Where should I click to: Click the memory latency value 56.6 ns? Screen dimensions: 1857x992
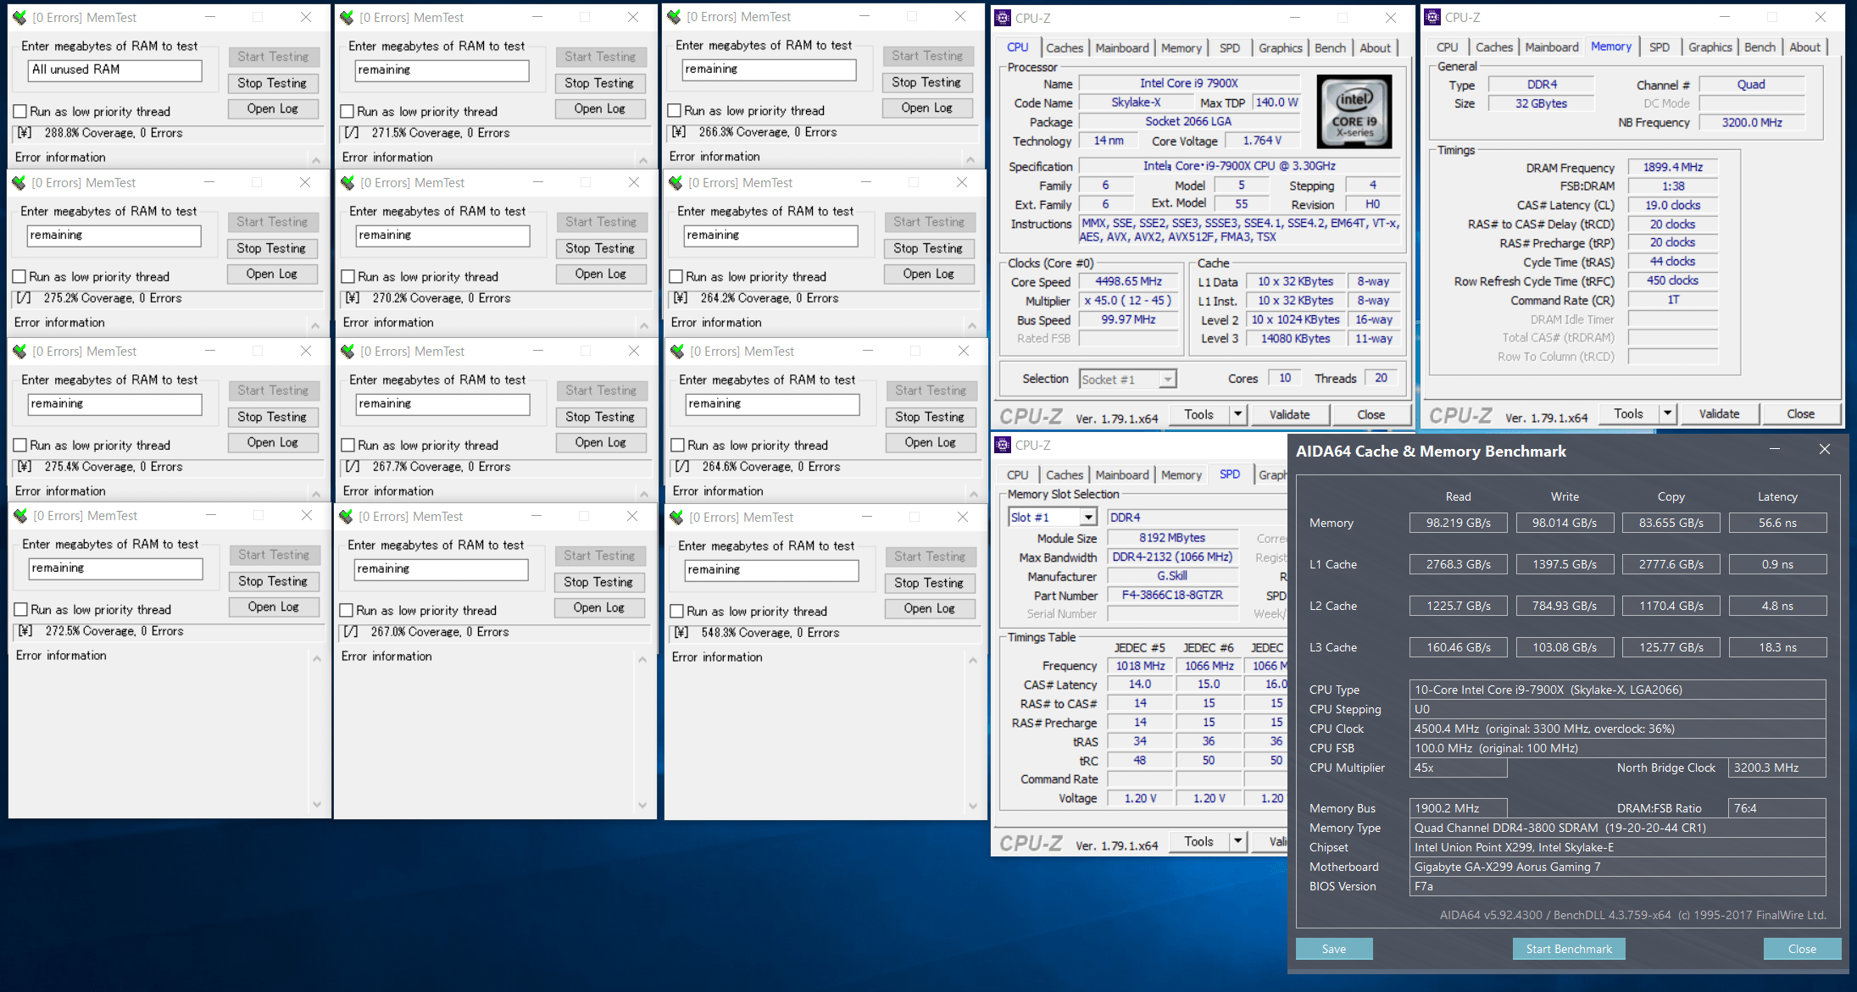click(1777, 523)
